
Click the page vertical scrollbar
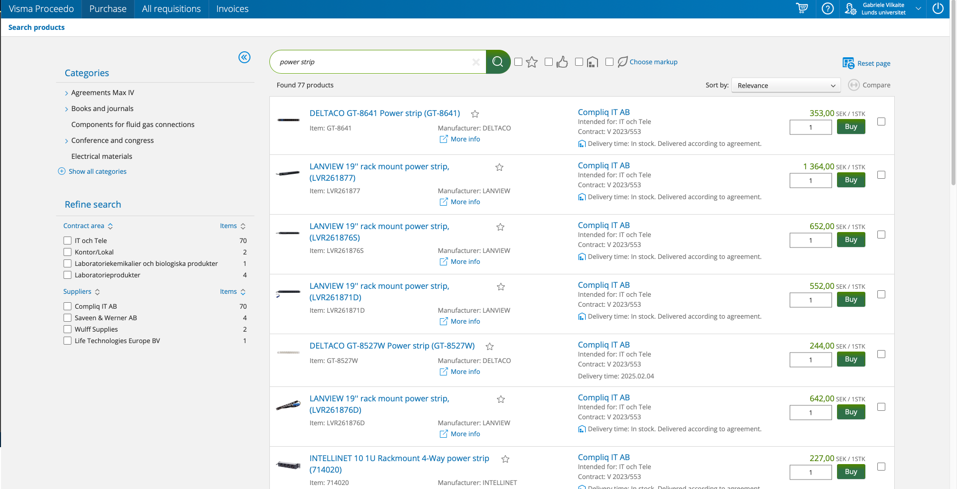953,100
